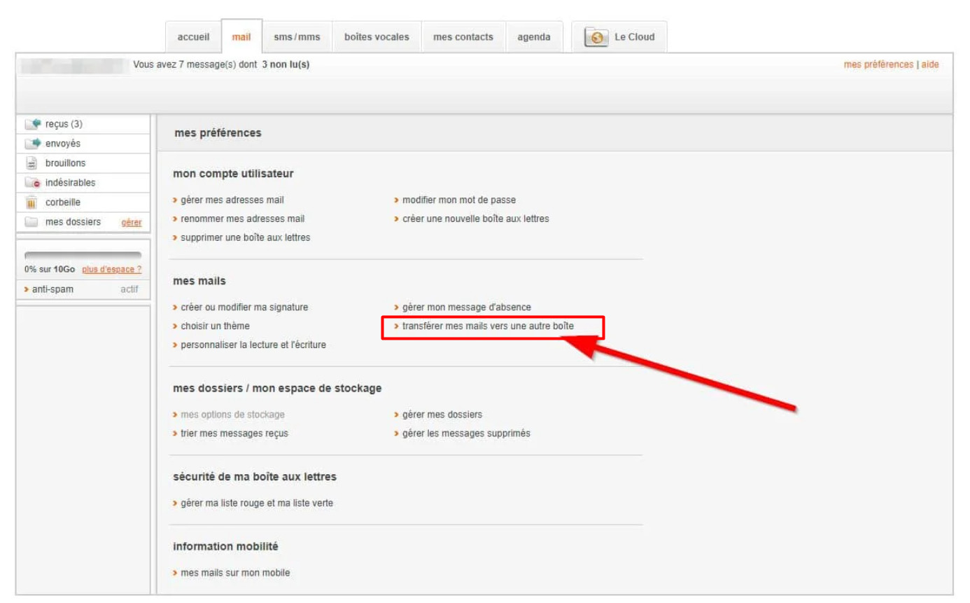
Task: Click the storage usage bar 0% sur 10Go
Action: pos(83,256)
